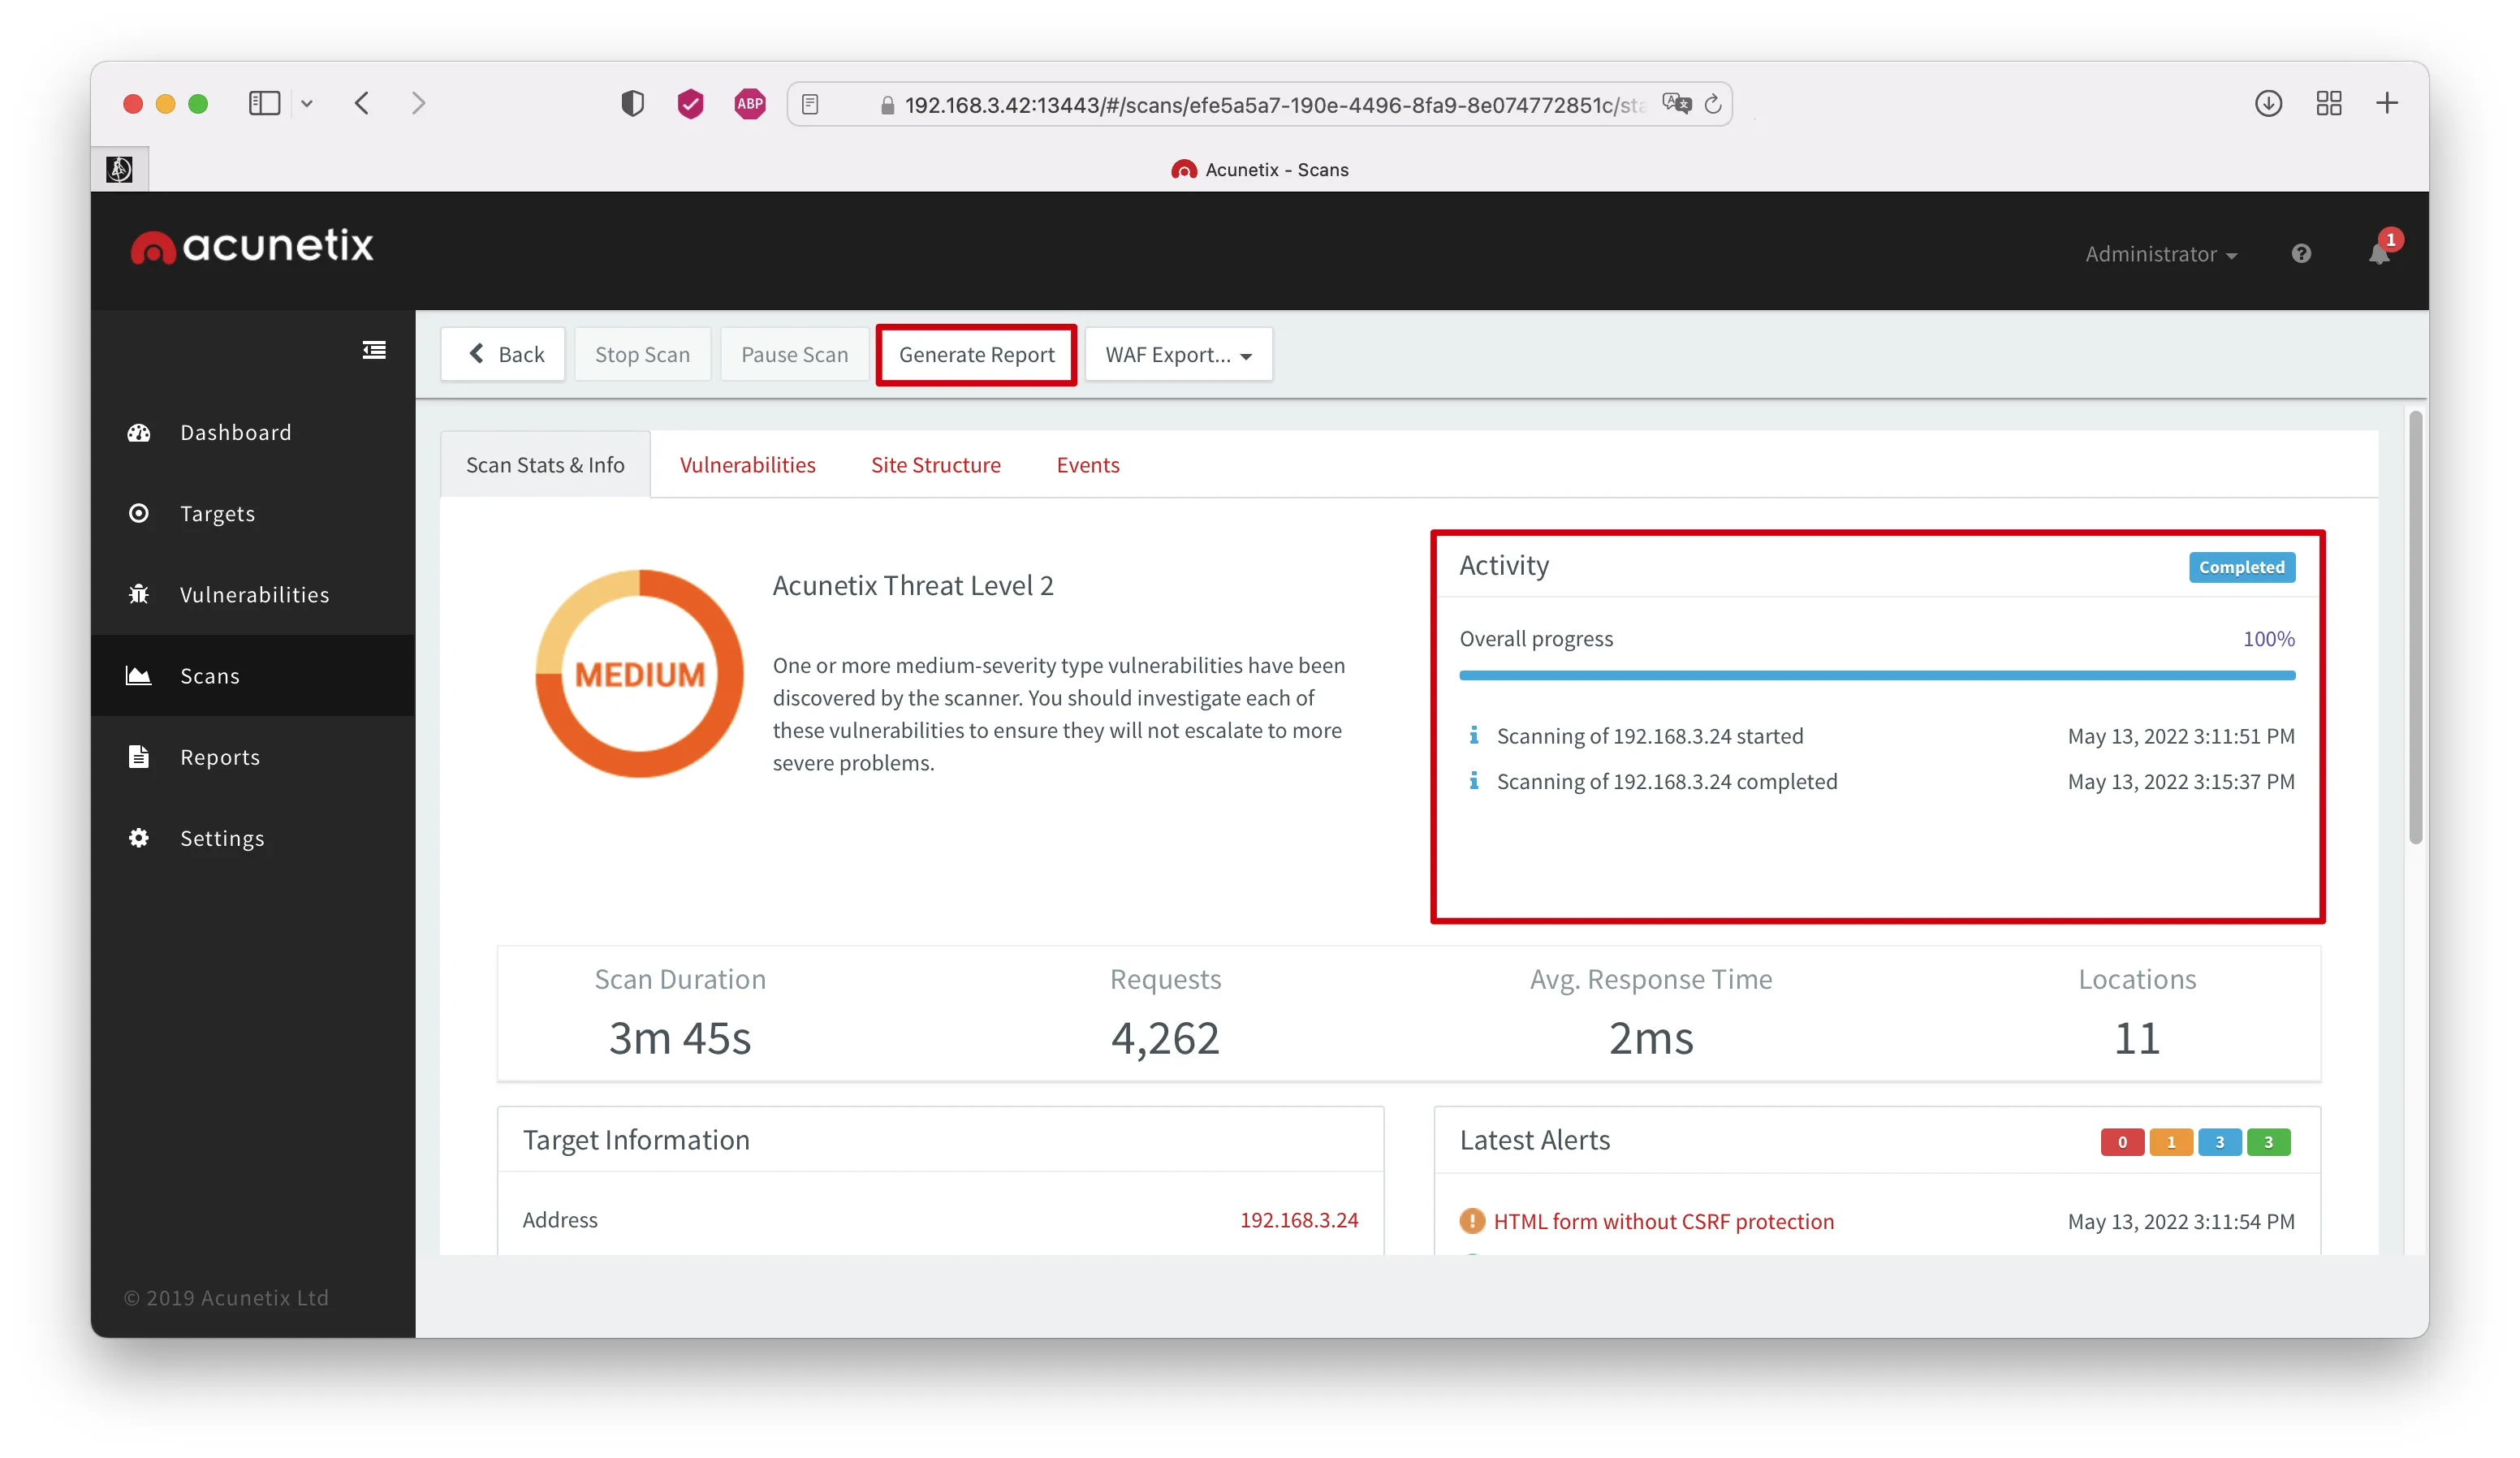The image size is (2520, 1458).
Task: Click the blue low severity count badge
Action: (x=2220, y=1142)
